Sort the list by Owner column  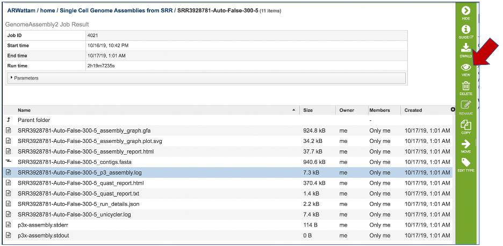tap(347, 110)
